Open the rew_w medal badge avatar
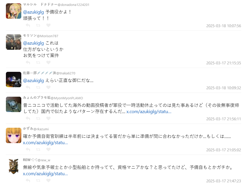Image resolution: width=245 pixels, height=188 pixels. 14,166
